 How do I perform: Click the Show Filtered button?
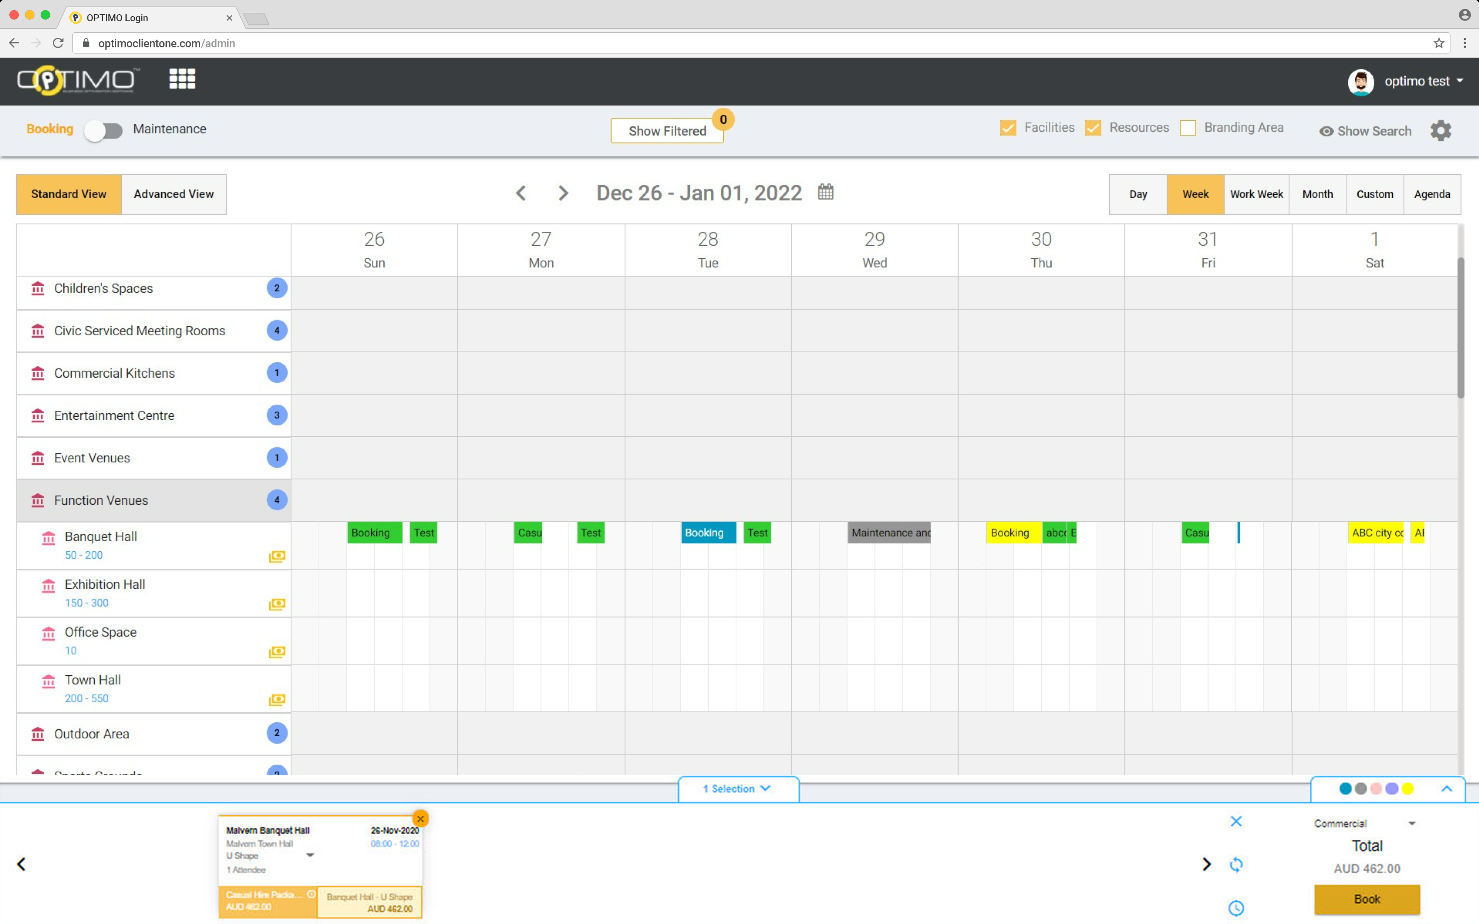pyautogui.click(x=667, y=131)
